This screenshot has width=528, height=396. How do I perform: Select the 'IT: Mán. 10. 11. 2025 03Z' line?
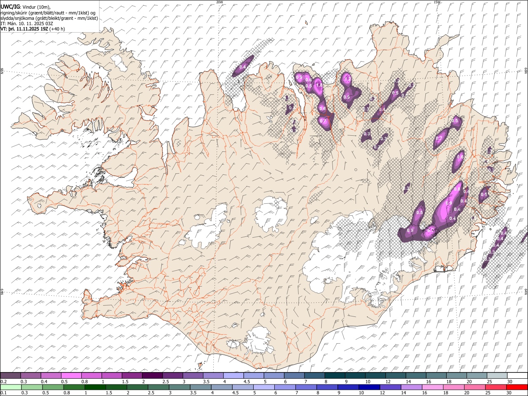[x=27, y=24]
